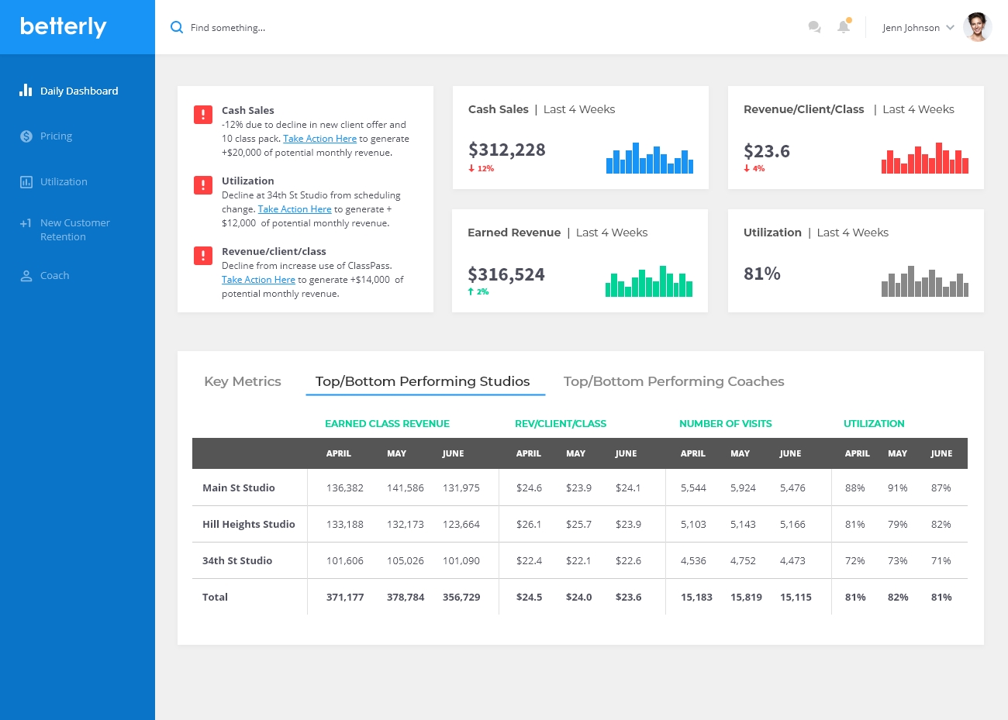
Task: Click the Coach person icon
Action: click(26, 276)
